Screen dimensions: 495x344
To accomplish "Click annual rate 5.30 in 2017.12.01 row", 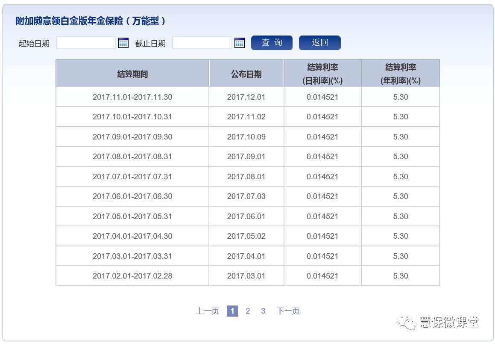I will [x=400, y=97].
